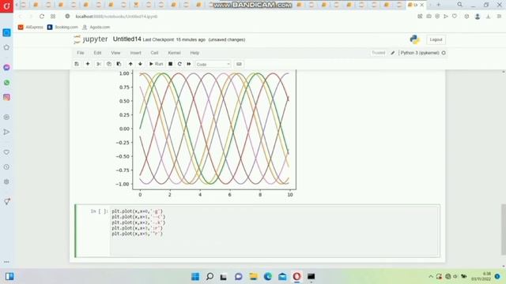
Task: Open the Widgets panel on taskbar
Action: 9,276
